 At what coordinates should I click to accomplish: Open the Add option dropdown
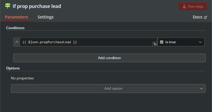pos(108,88)
